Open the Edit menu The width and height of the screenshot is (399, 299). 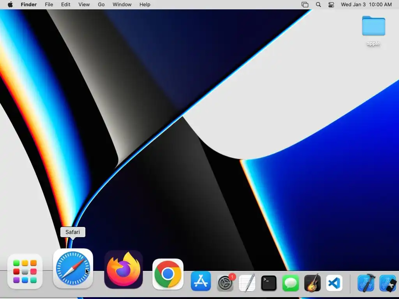(65, 5)
